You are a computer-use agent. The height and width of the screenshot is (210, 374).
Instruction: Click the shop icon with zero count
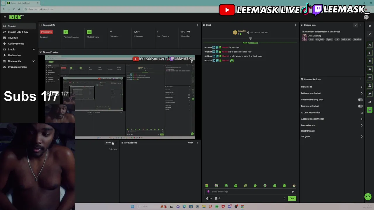[x=217, y=198]
